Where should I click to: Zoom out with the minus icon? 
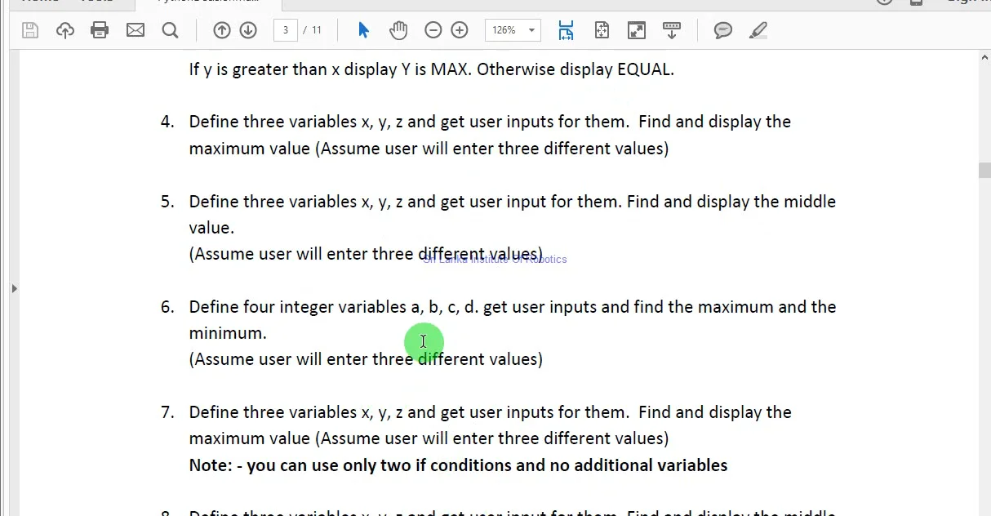coord(433,30)
